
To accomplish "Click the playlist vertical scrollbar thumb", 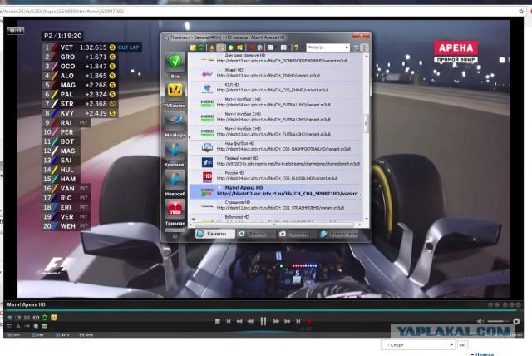I will point(366,123).
